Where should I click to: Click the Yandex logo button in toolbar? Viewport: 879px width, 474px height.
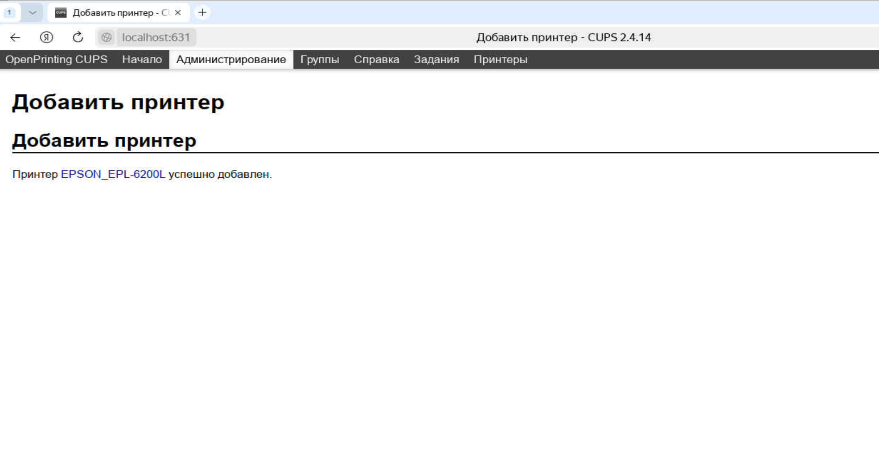(46, 37)
